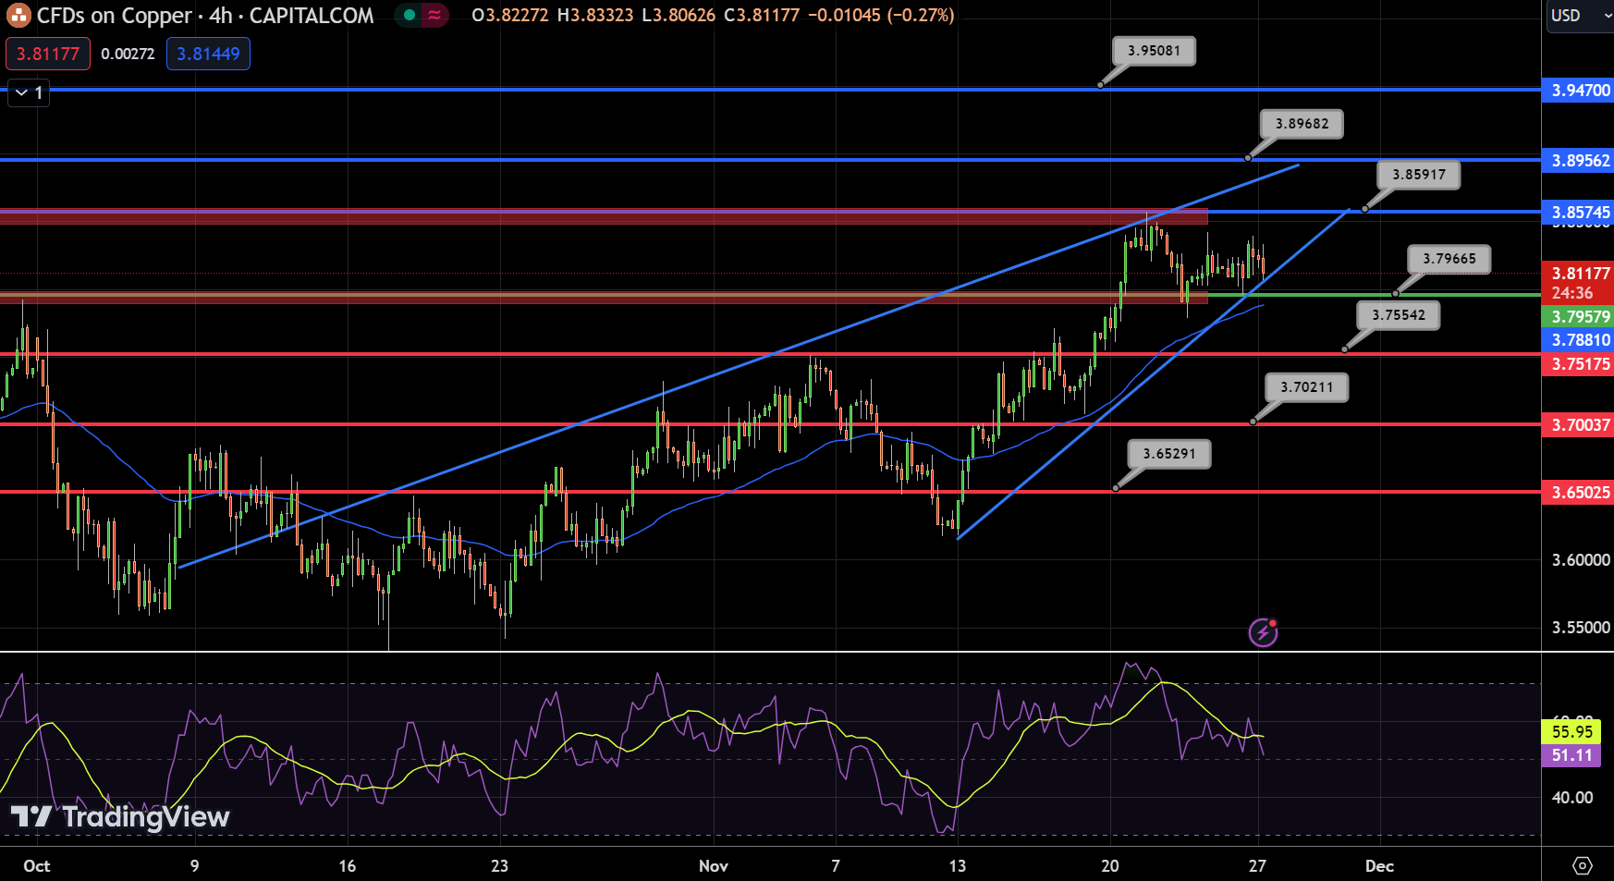The width and height of the screenshot is (1614, 881).
Task: Click the green 3.79579 price axis label
Action: click(1578, 317)
